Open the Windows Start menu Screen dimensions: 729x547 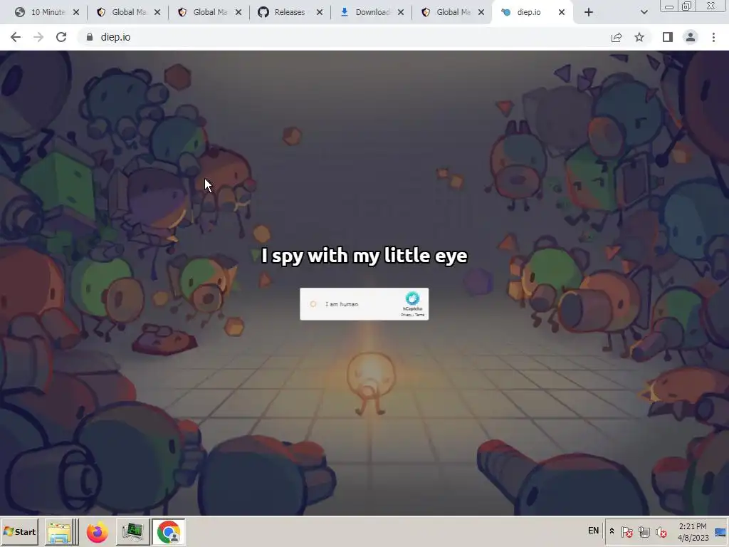(x=19, y=531)
